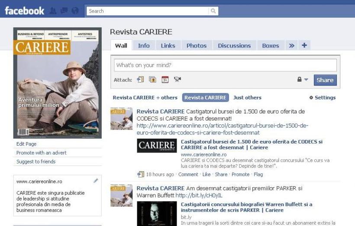Attach a photo using the photo icon
Screen dimensions: 355x226
[x=152, y=80]
